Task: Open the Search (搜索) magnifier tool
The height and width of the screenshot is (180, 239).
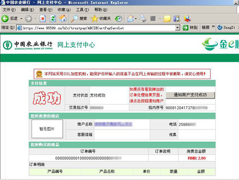Action: (x=79, y=19)
